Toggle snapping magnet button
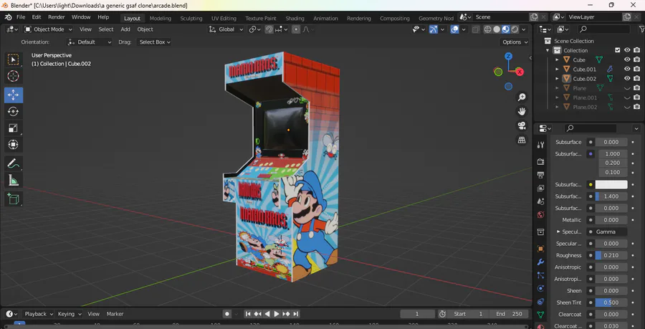 [x=269, y=29]
